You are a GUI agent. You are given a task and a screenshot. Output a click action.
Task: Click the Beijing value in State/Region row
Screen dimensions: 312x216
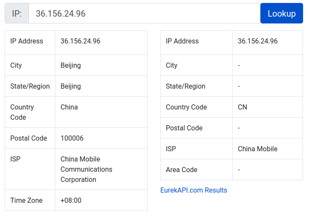tap(71, 86)
